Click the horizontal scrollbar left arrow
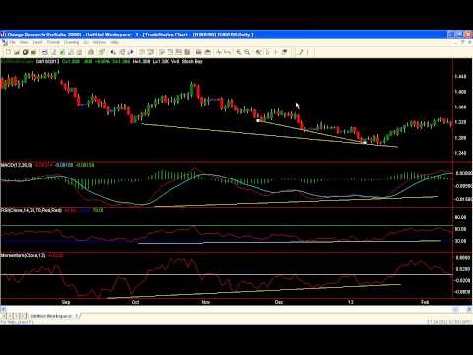This screenshot has height=355, width=473. pyautogui.click(x=3, y=309)
